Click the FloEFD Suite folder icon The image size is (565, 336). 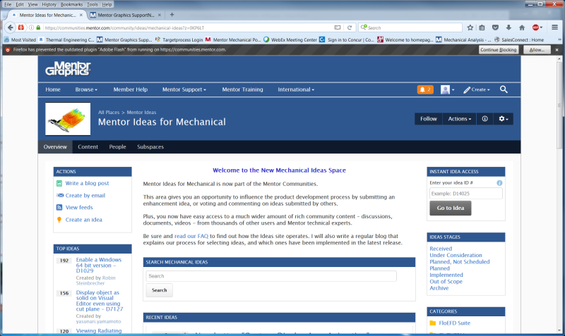[433, 323]
